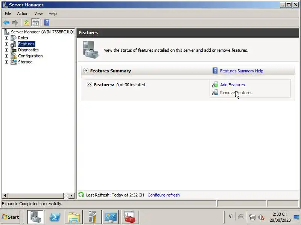Click the red toolbox taskbar icon
The height and width of the screenshot is (225, 301).
(130, 217)
